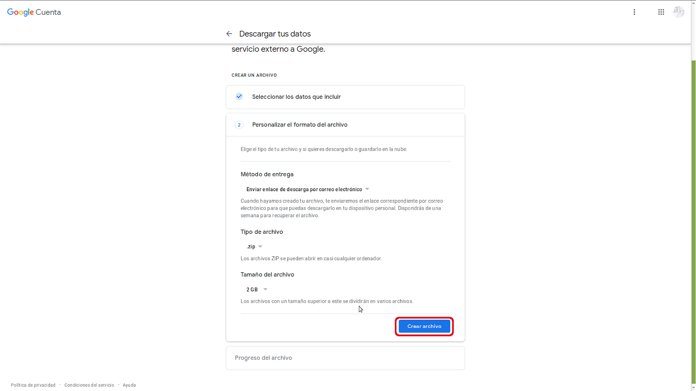This screenshot has height=391, width=696.
Task: Open the .zip file type dropdown
Action: point(254,246)
